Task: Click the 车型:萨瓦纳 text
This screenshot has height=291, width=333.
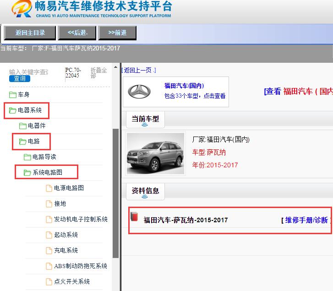Action: click(x=209, y=153)
